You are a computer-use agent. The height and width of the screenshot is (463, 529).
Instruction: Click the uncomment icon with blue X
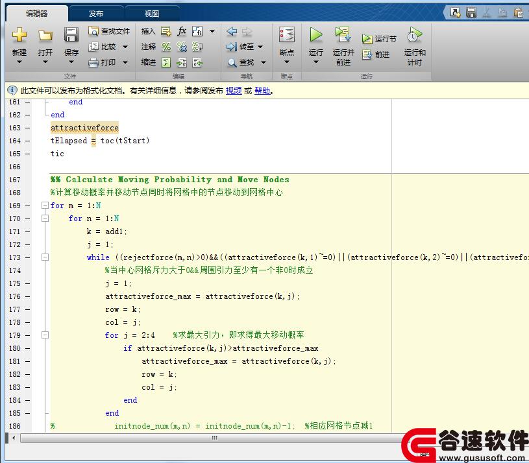(182, 47)
